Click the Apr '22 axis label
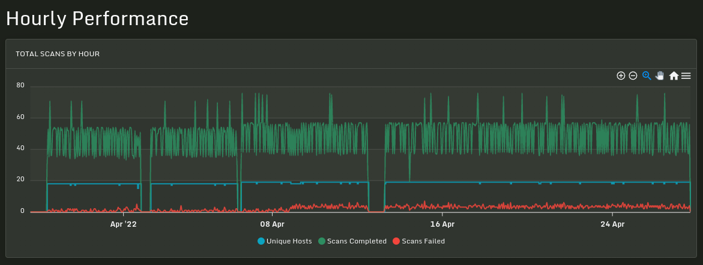 point(123,224)
